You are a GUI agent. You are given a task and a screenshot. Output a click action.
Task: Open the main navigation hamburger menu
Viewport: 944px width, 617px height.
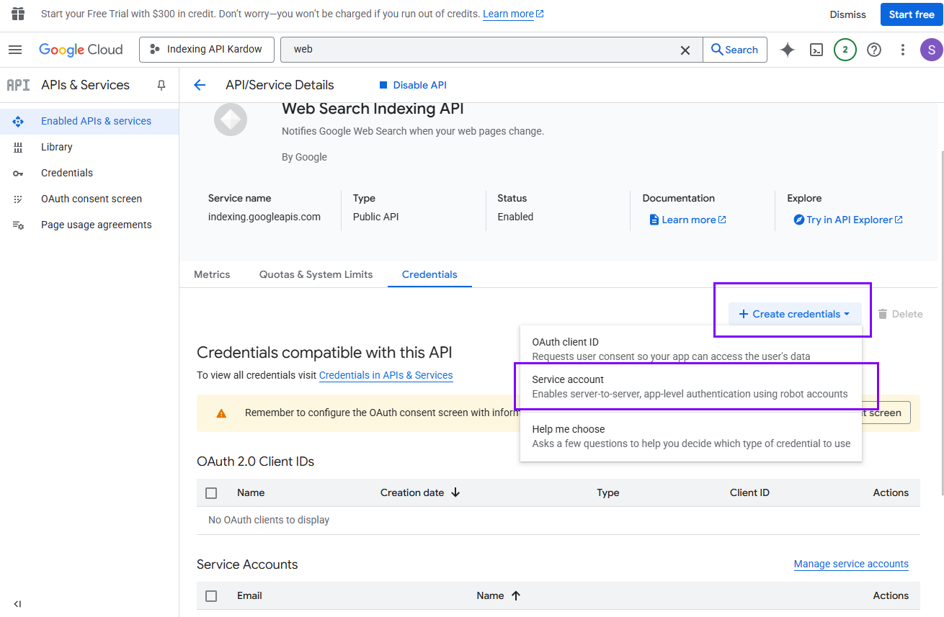[15, 50]
